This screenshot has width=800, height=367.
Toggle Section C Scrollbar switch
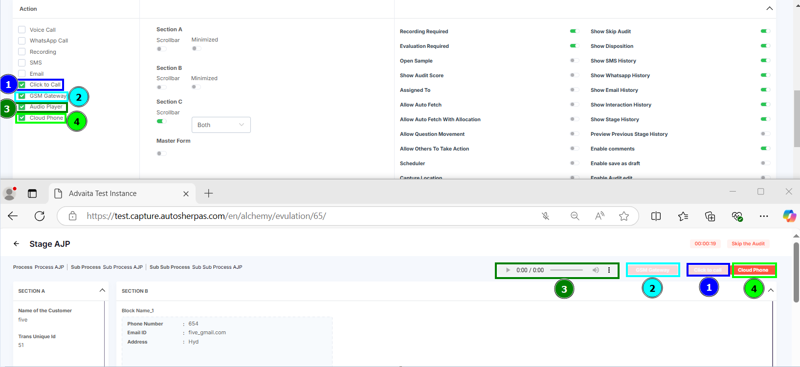pyautogui.click(x=161, y=121)
